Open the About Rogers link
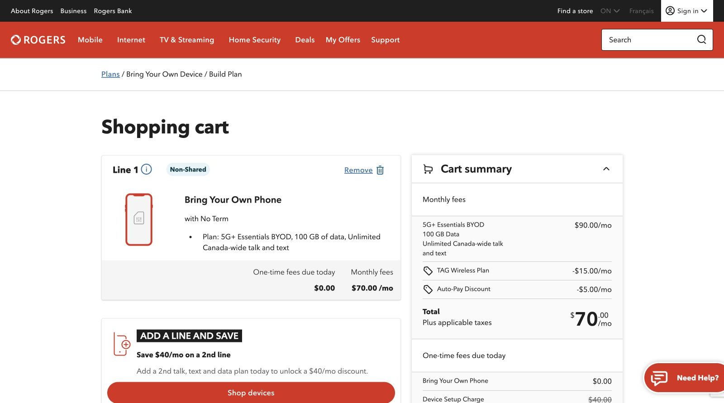Screen dimensions: 724x403 coord(32,11)
